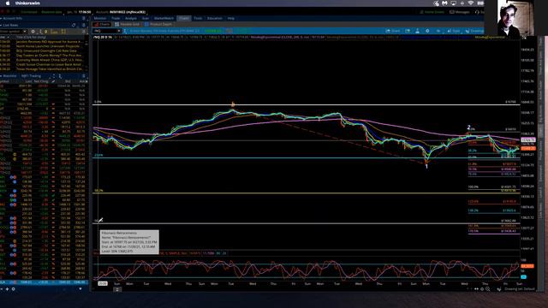Sort watchlist by Ask column
Image resolution: width=548 pixels, height=308 pixels.
82,81
